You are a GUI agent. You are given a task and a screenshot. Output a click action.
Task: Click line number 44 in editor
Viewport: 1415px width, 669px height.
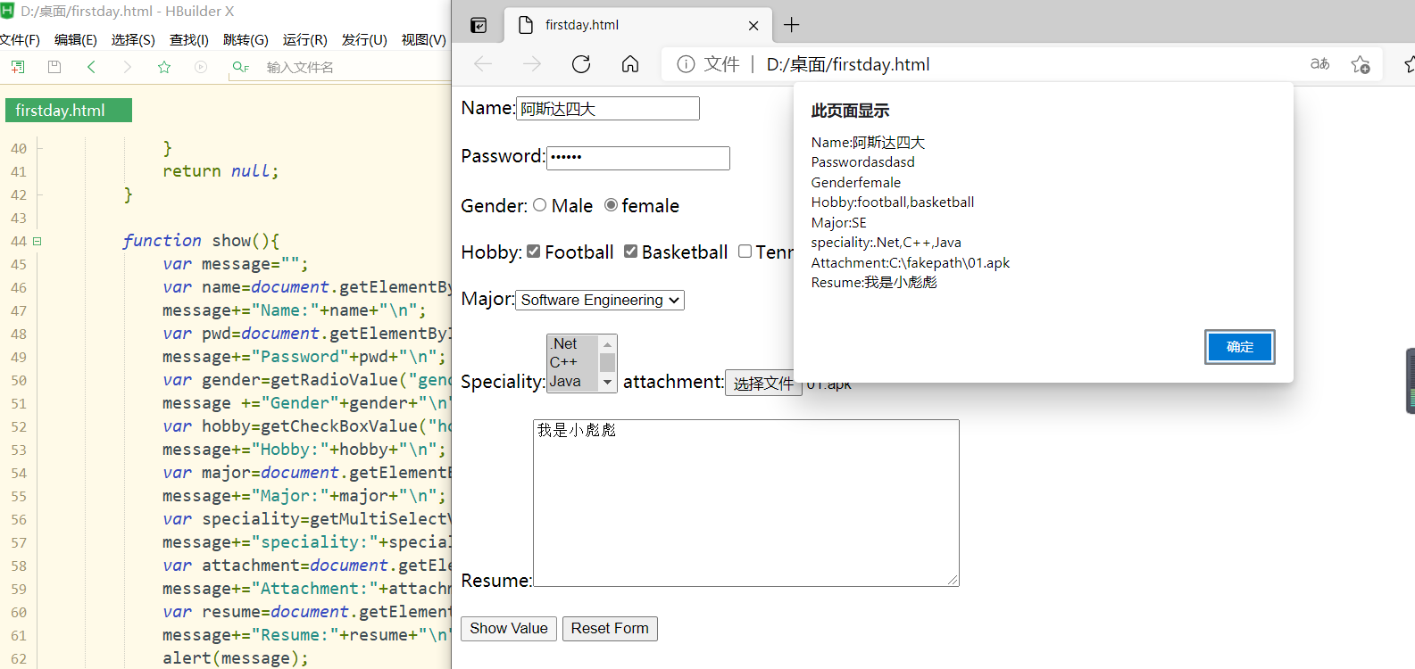[19, 241]
